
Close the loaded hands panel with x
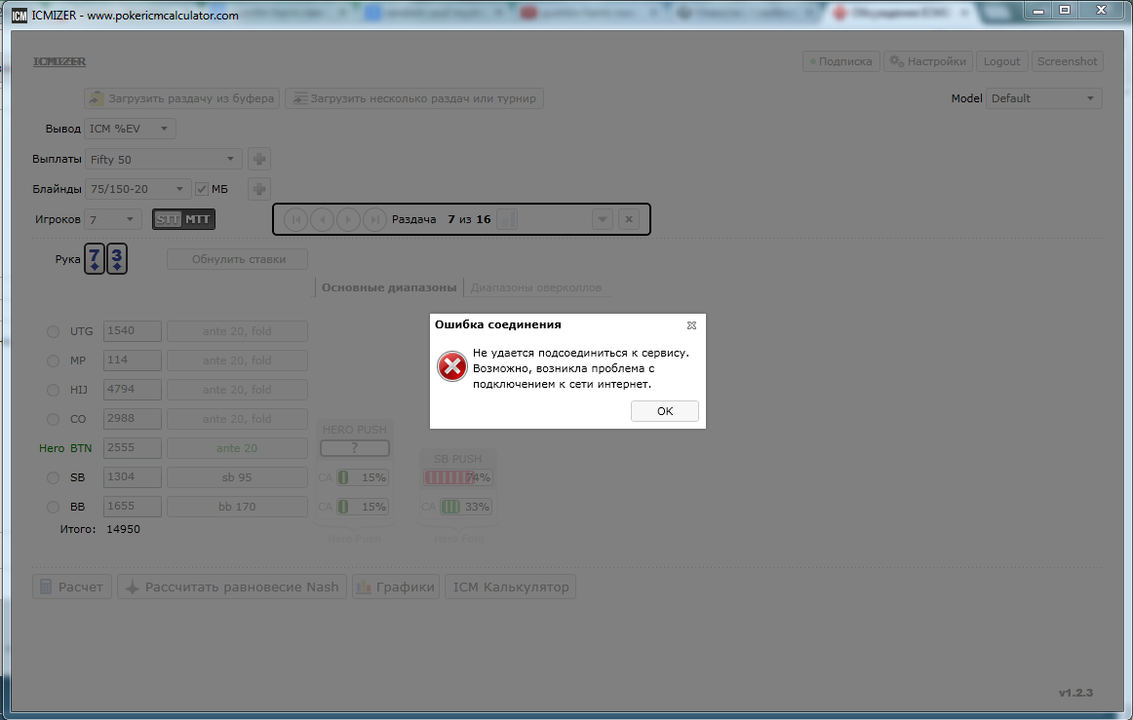tap(629, 219)
